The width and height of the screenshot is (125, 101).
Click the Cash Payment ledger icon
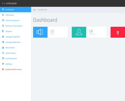[x=3, y=58]
